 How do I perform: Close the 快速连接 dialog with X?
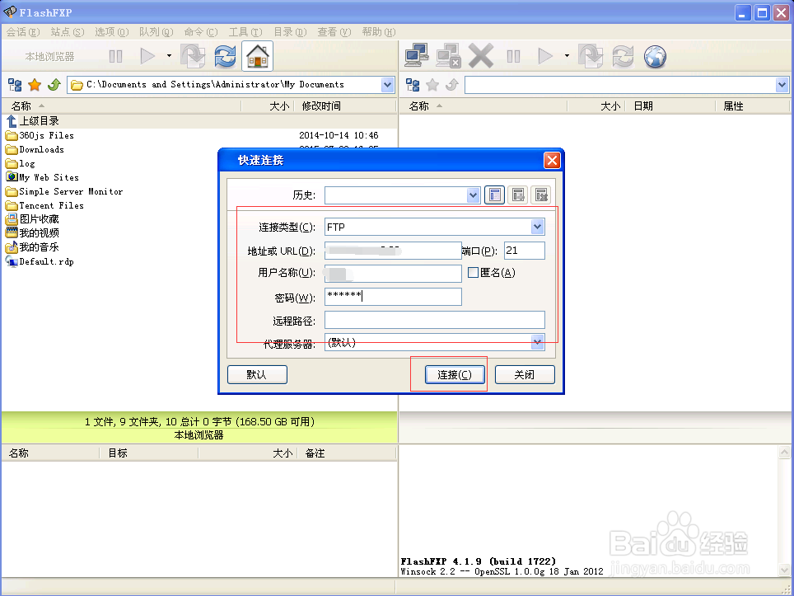tap(552, 161)
